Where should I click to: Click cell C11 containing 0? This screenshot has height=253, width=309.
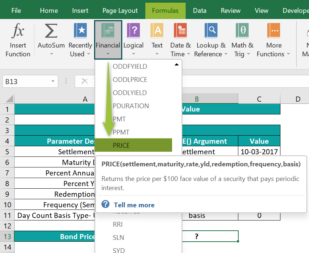point(259,216)
